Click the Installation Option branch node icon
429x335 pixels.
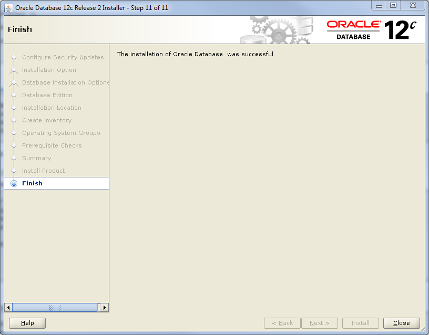point(14,70)
